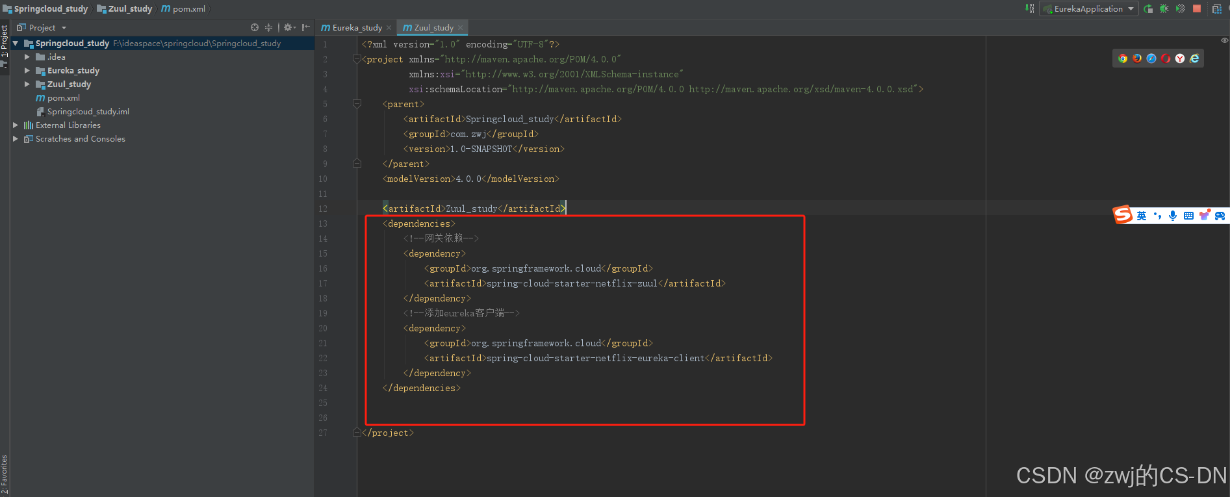Expand the Zuul_study module arrow
The image size is (1230, 497).
27,84
